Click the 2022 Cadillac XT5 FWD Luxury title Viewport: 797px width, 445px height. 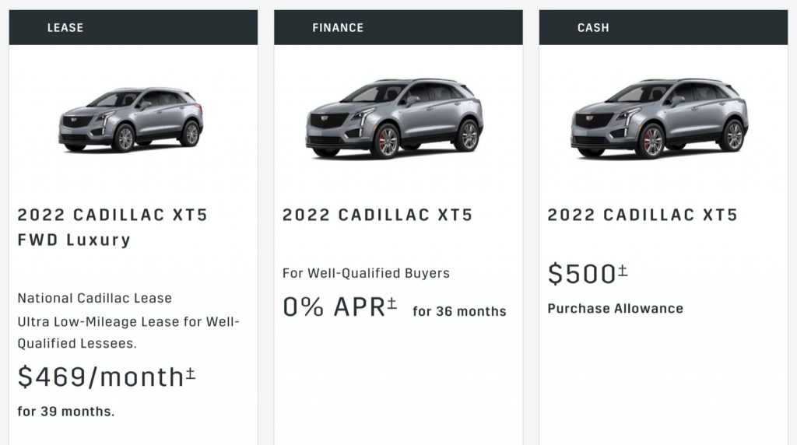[112, 227]
